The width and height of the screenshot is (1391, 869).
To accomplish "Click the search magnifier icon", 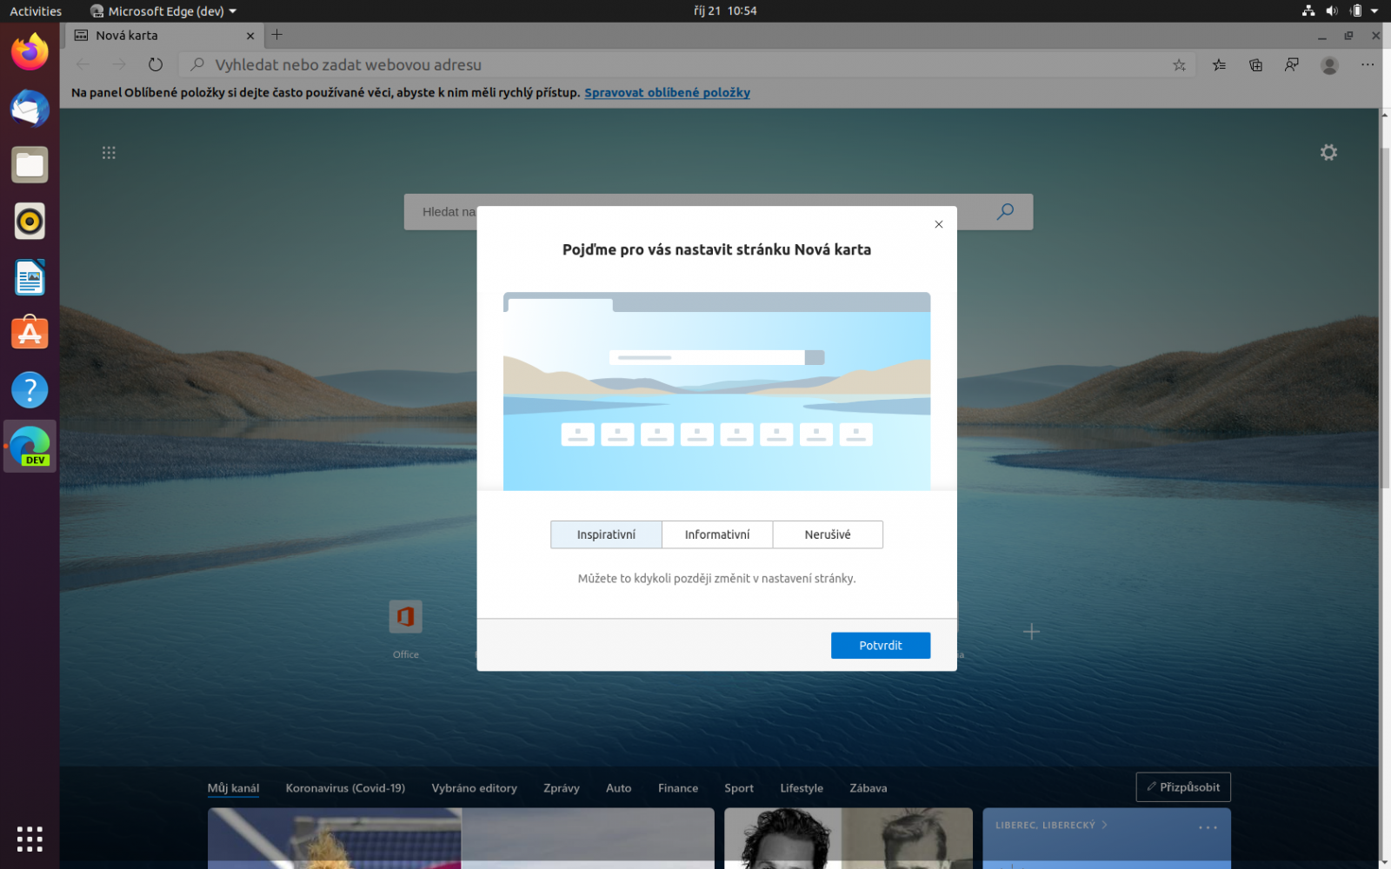I will (x=1005, y=211).
